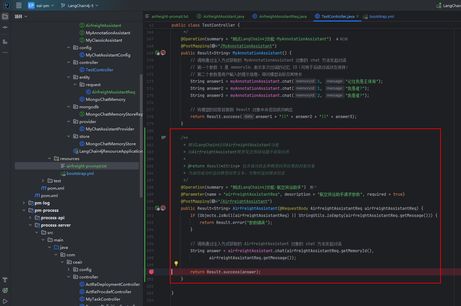
Task: Select the pm-process module row
Action: [x=46, y=211]
